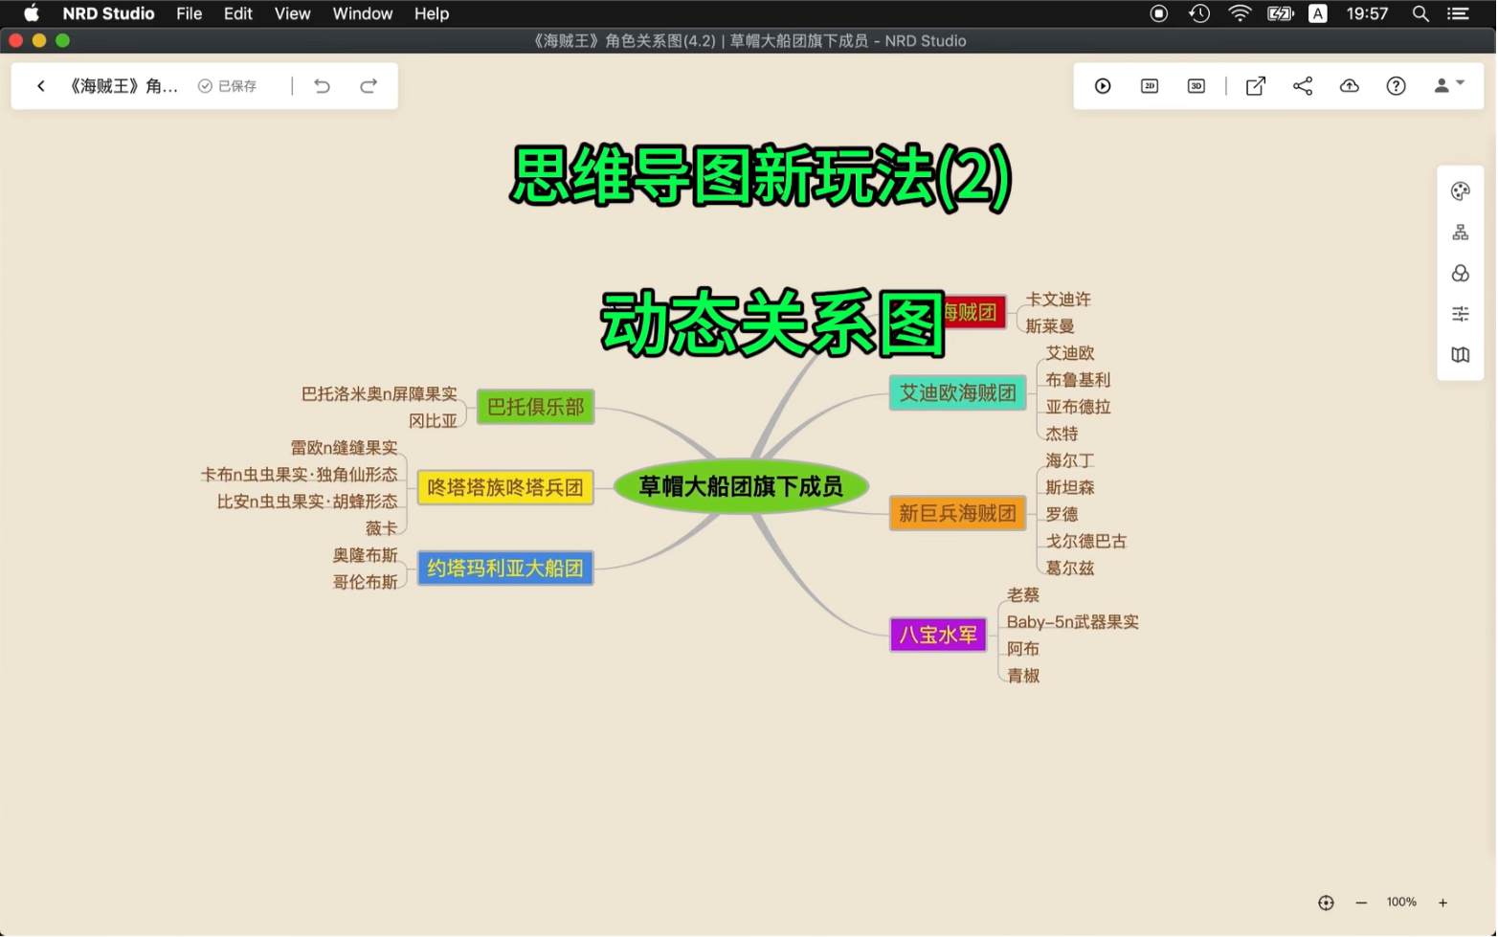Open the Control Center list icon
1498x937 pixels.
[x=1459, y=13]
